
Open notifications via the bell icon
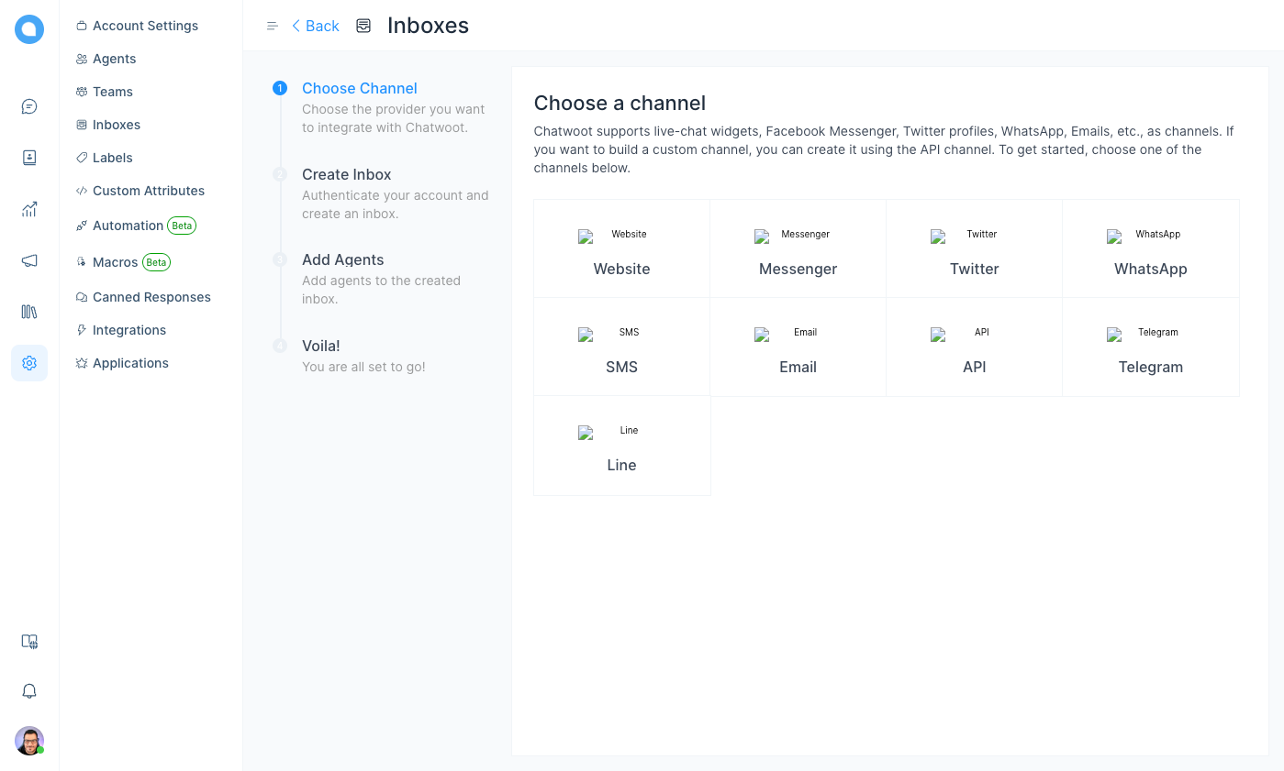(x=28, y=690)
